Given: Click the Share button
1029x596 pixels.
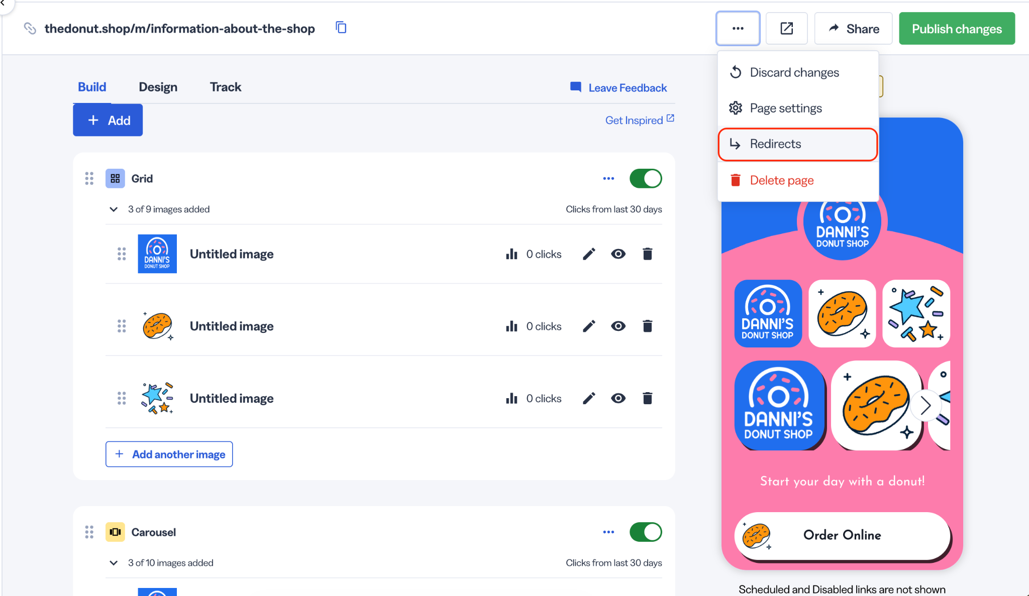Looking at the screenshot, I should [853, 29].
